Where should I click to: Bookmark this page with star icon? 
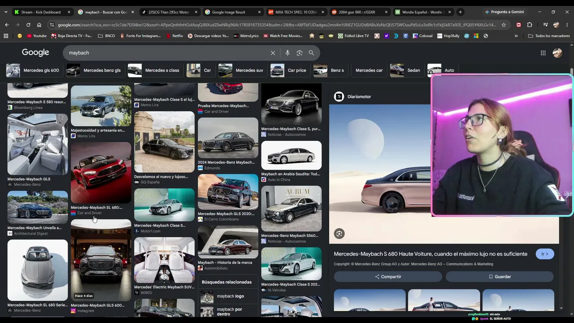[x=504, y=25]
